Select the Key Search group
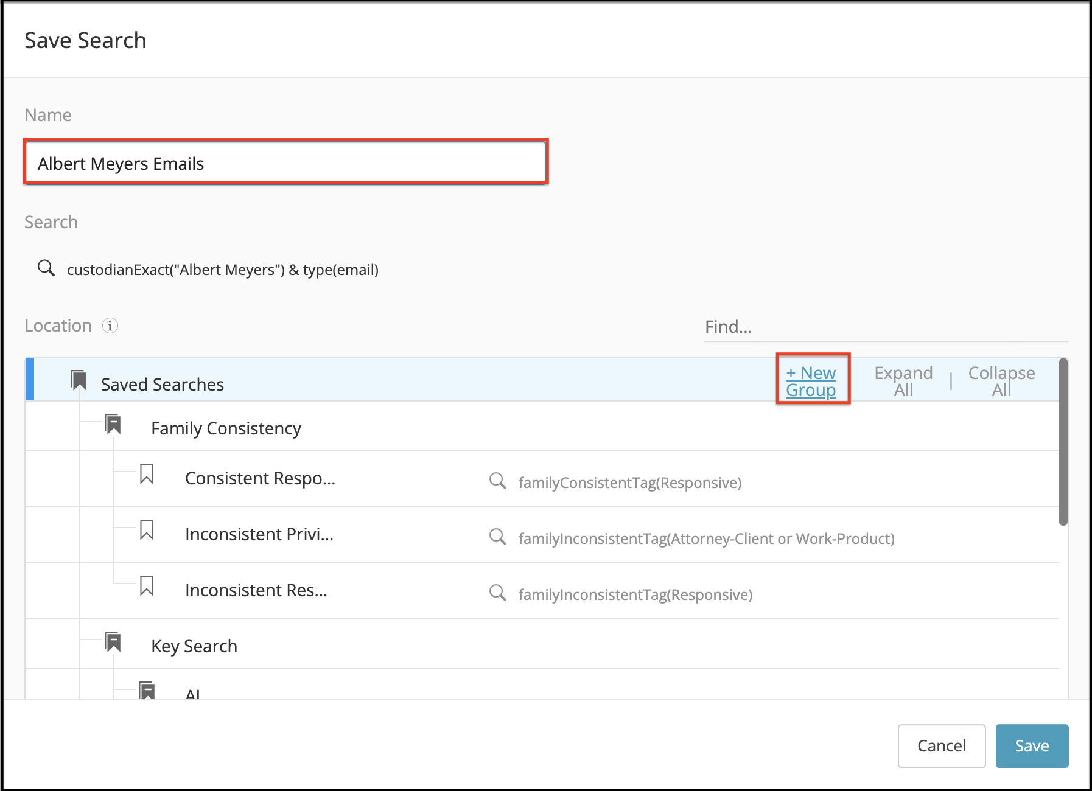The height and width of the screenshot is (791, 1092). (542, 644)
